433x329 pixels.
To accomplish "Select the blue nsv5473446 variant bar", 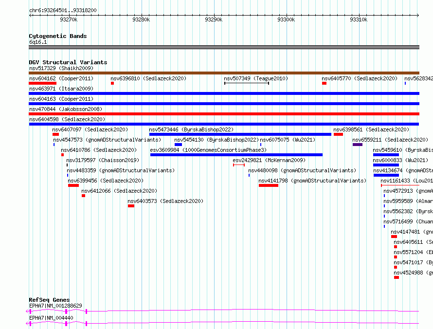I will (x=240, y=134).
